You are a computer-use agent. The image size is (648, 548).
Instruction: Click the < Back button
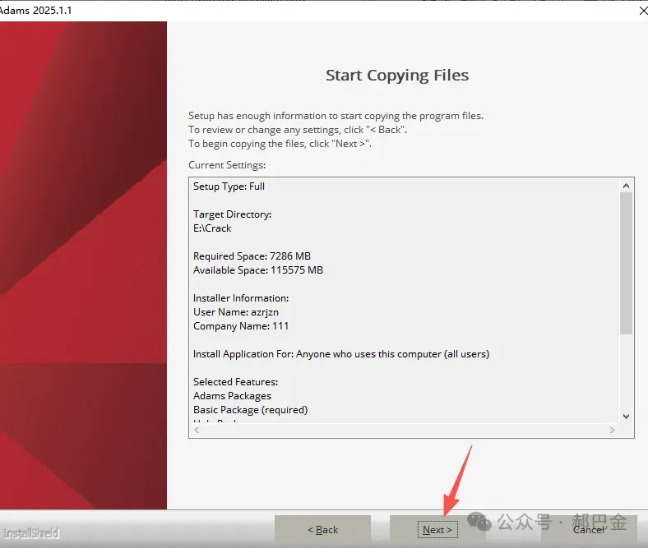pyautogui.click(x=322, y=529)
